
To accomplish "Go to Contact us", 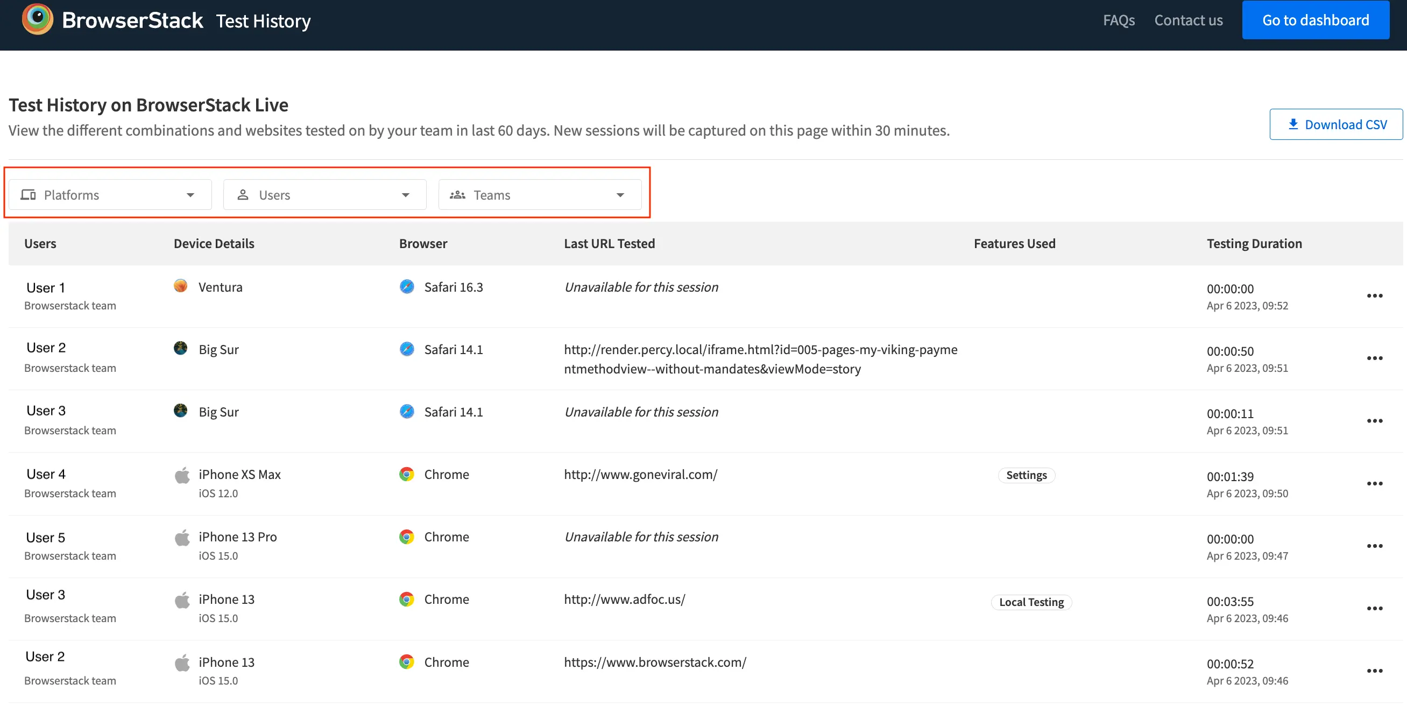I will [1188, 20].
